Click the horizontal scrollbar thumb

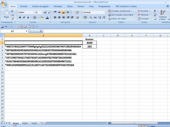click(x=134, y=123)
